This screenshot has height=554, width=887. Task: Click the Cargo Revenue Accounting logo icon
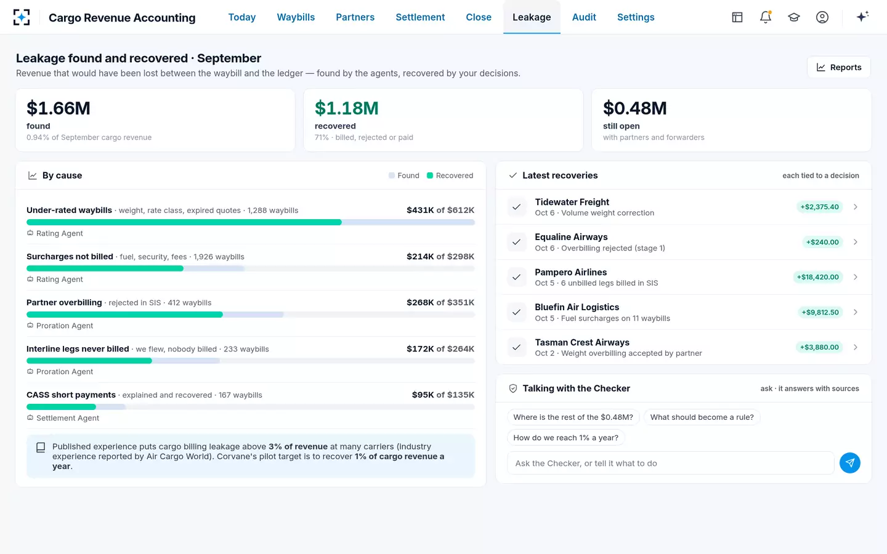point(22,17)
